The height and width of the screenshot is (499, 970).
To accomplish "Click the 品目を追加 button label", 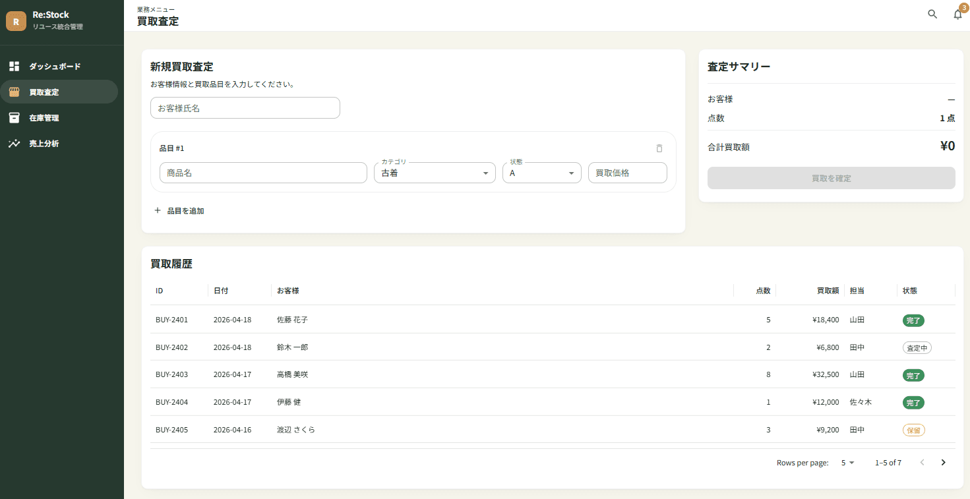I will 185,211.
